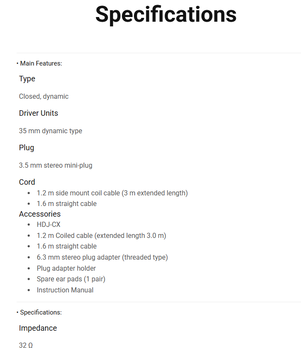Click the Coiled cable accessory item
The width and height of the screenshot is (301, 352).
click(x=101, y=236)
